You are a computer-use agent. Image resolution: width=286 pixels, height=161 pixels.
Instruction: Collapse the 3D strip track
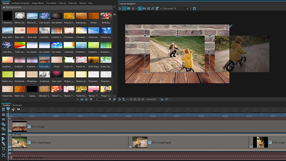(x=10, y=135)
